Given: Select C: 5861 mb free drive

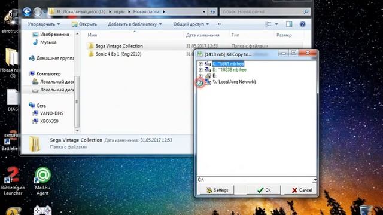Looking at the screenshot, I should click(228, 64).
